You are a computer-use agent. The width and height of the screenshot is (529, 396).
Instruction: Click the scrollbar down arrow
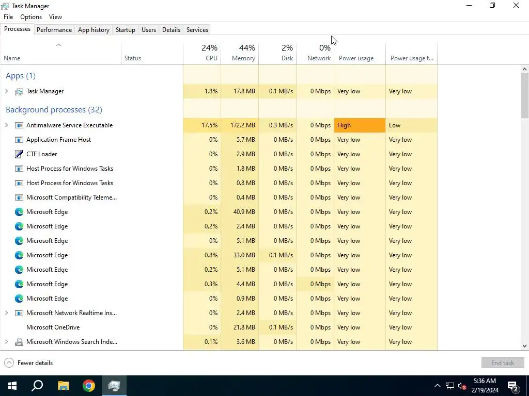[524, 346]
